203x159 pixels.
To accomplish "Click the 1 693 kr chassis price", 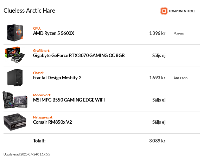I will coord(157,78).
